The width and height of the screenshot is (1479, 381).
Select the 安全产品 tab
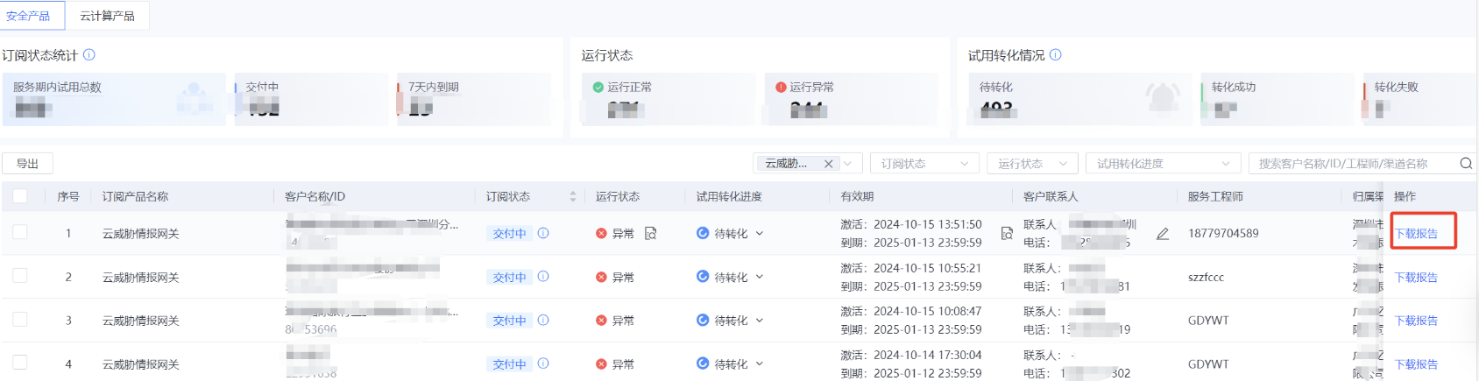(x=28, y=16)
